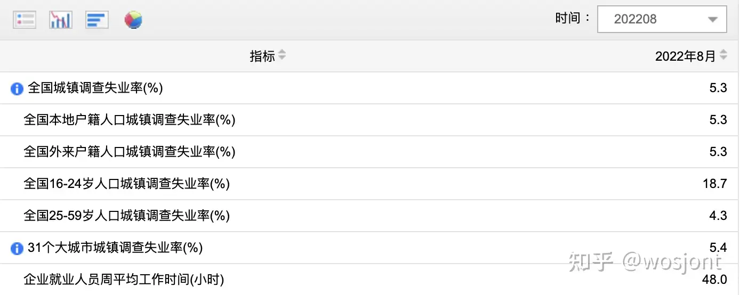Image resolution: width=740 pixels, height=295 pixels.
Task: Show the pie chart view
Action: click(x=133, y=20)
